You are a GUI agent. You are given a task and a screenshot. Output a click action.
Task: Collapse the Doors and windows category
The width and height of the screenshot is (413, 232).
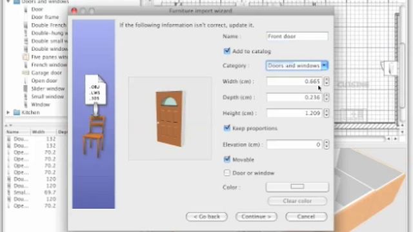[x=8, y=1]
